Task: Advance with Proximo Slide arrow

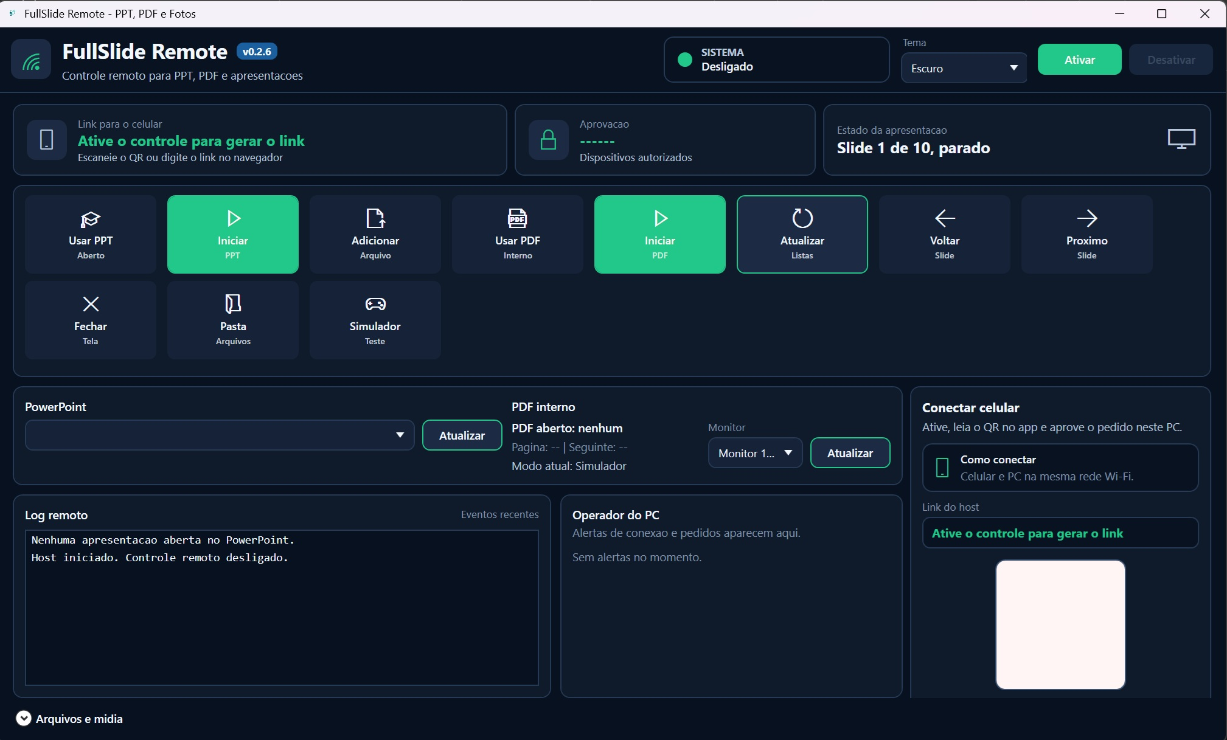Action: click(x=1087, y=234)
